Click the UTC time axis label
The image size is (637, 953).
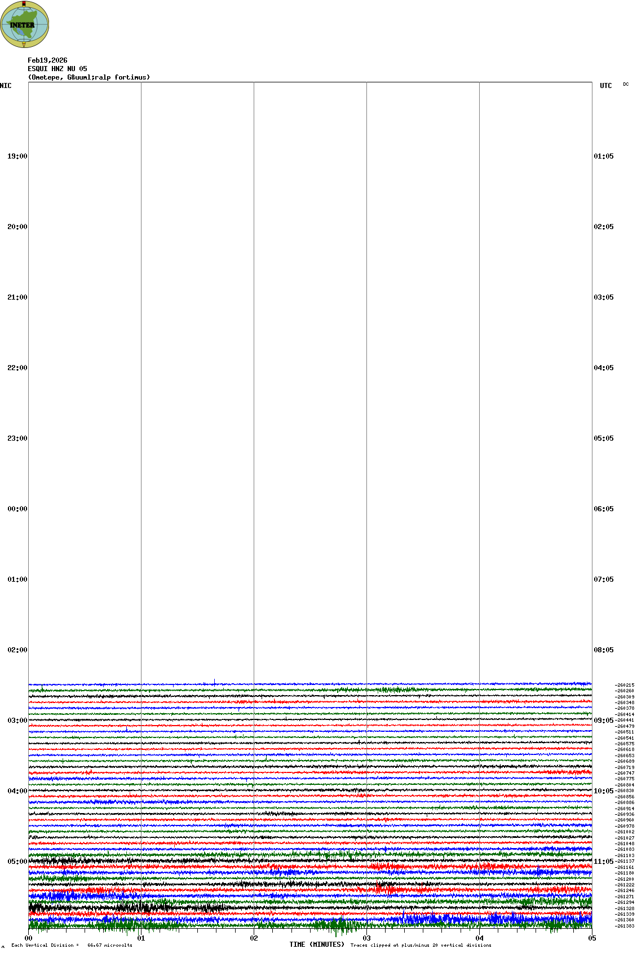[605, 86]
